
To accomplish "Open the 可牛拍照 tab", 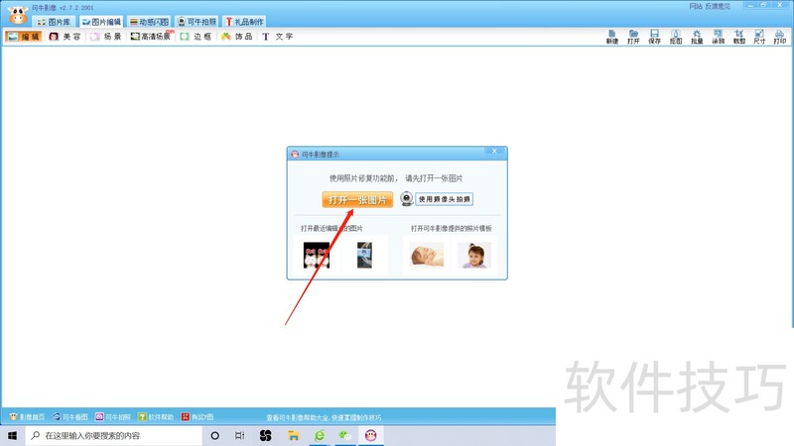I will [x=197, y=22].
